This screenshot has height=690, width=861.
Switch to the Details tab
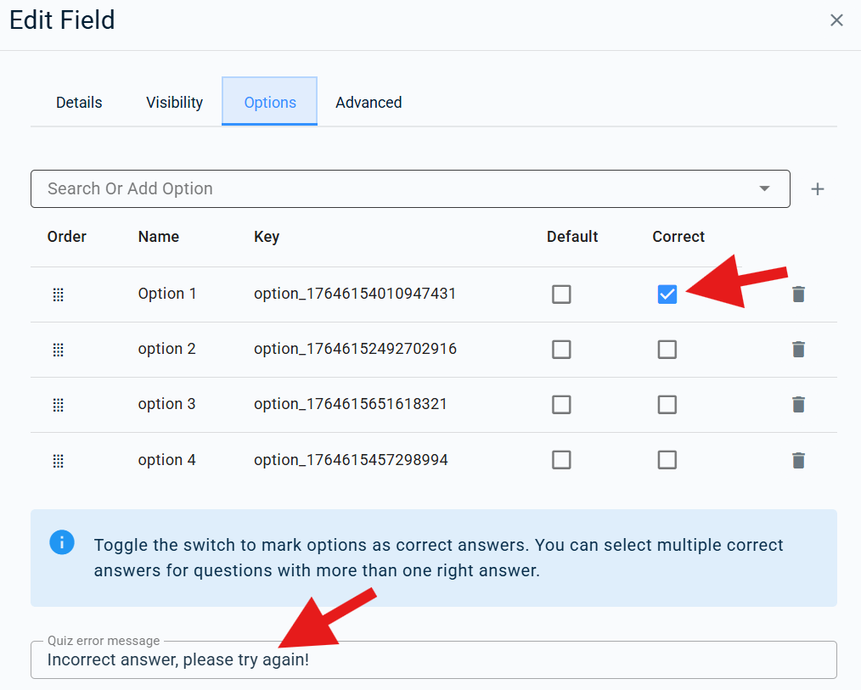coord(79,103)
